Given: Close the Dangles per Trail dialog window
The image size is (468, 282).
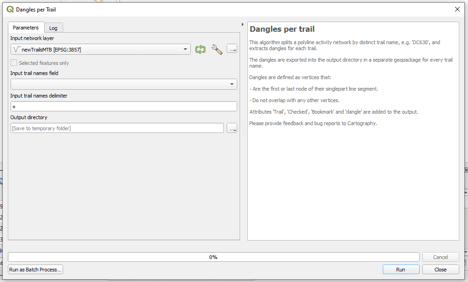Looking at the screenshot, I should point(457,9).
